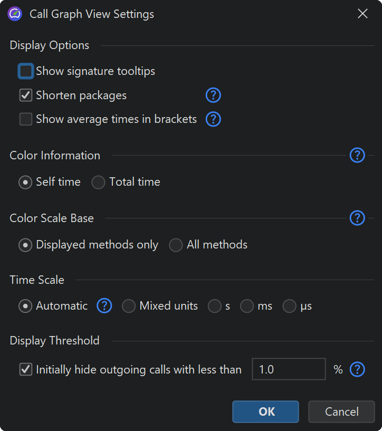This screenshot has width=382, height=431.
Task: Click the Color Scale Base help icon
Action: point(357,218)
